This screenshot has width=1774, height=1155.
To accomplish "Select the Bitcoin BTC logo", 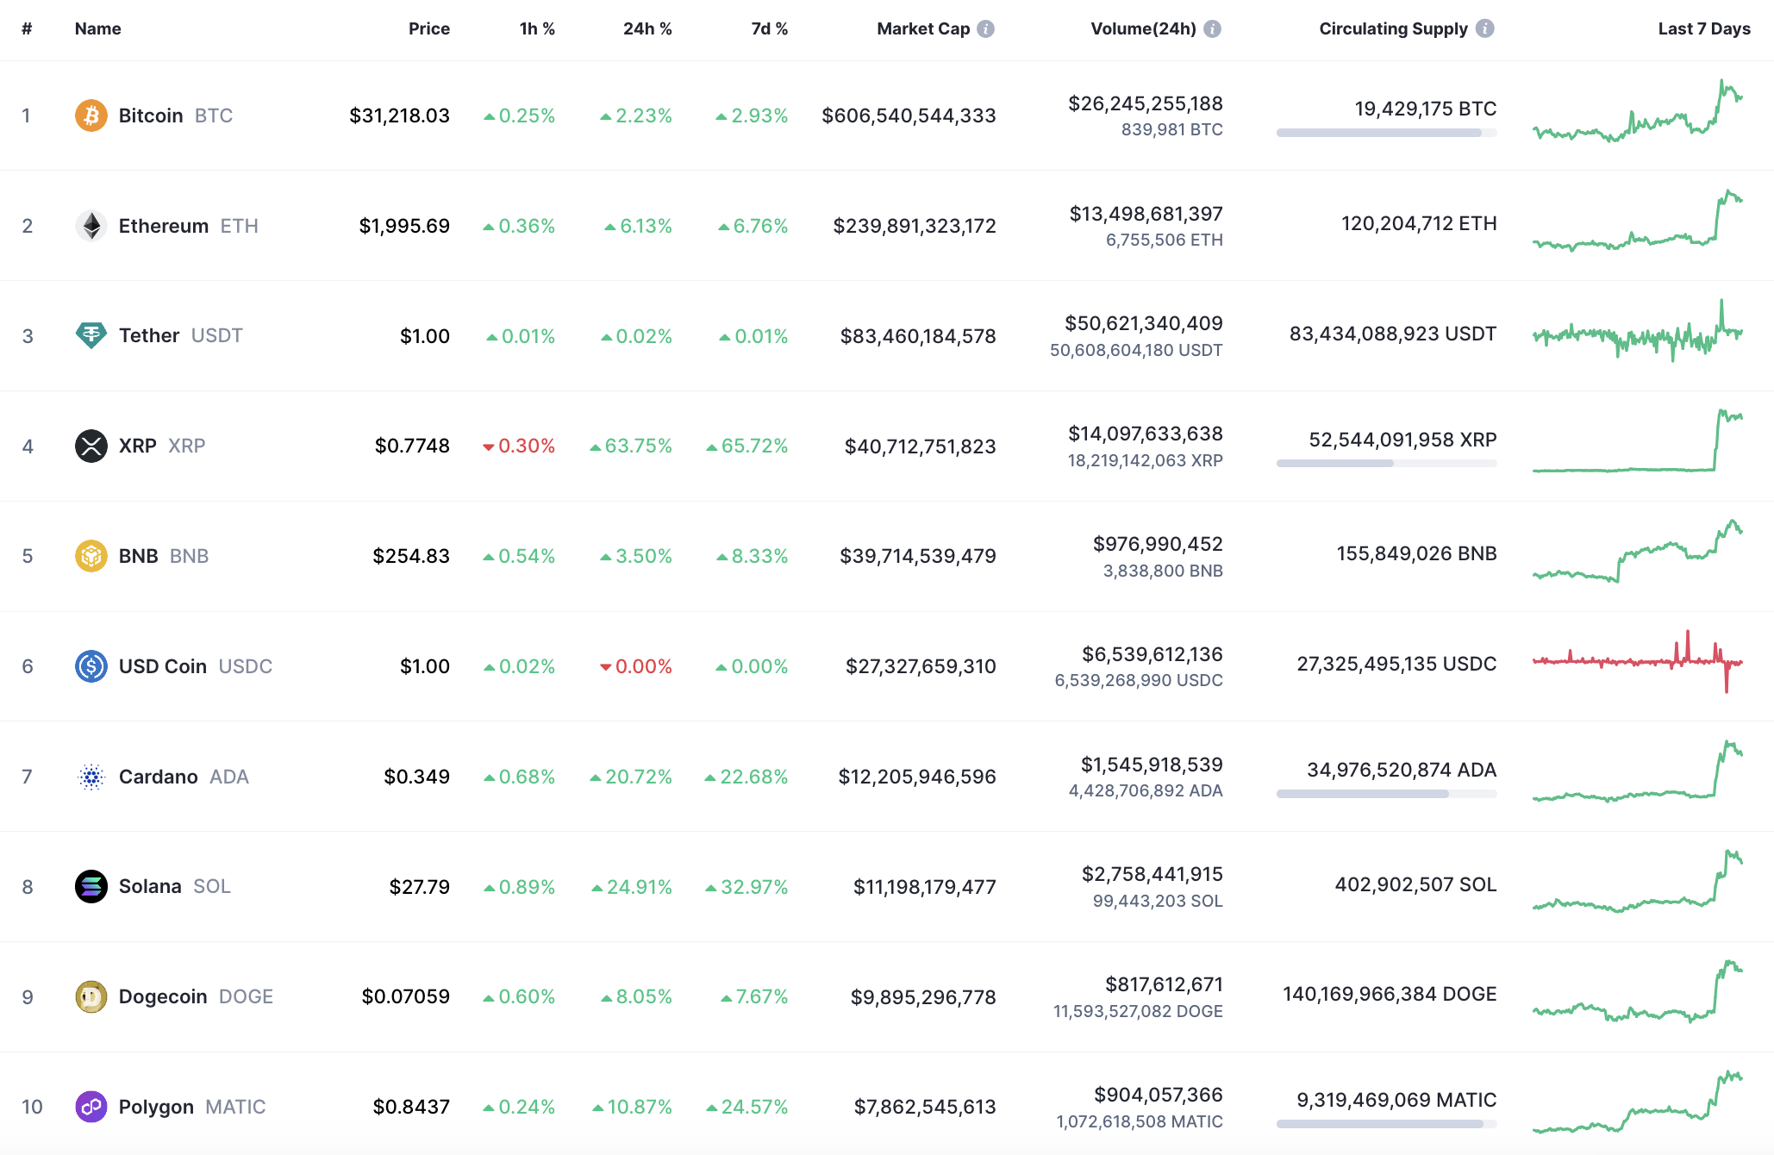I will pos(91,115).
